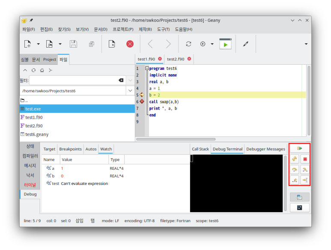Close current file with red X icon
The width and height of the screenshot is (331, 250).
click(x=130, y=44)
